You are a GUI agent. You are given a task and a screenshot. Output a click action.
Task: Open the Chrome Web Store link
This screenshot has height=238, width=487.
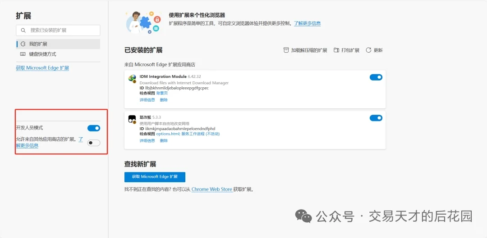tap(212, 189)
